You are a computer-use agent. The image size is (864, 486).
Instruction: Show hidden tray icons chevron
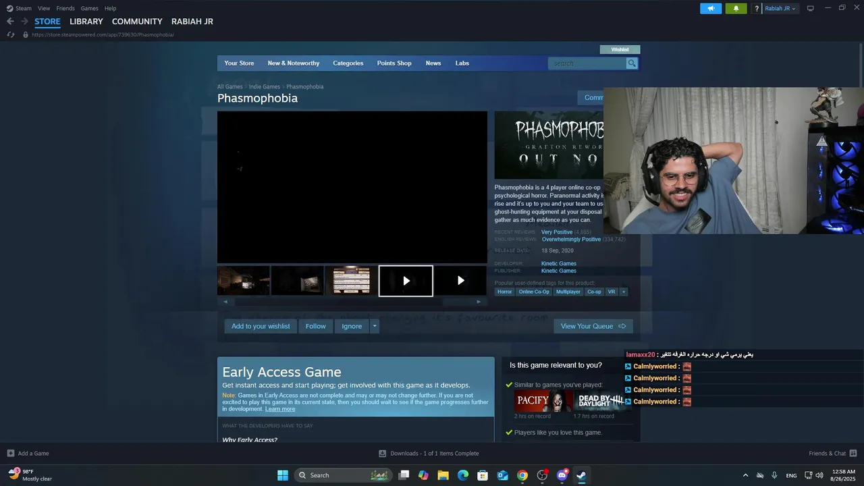pyautogui.click(x=745, y=475)
